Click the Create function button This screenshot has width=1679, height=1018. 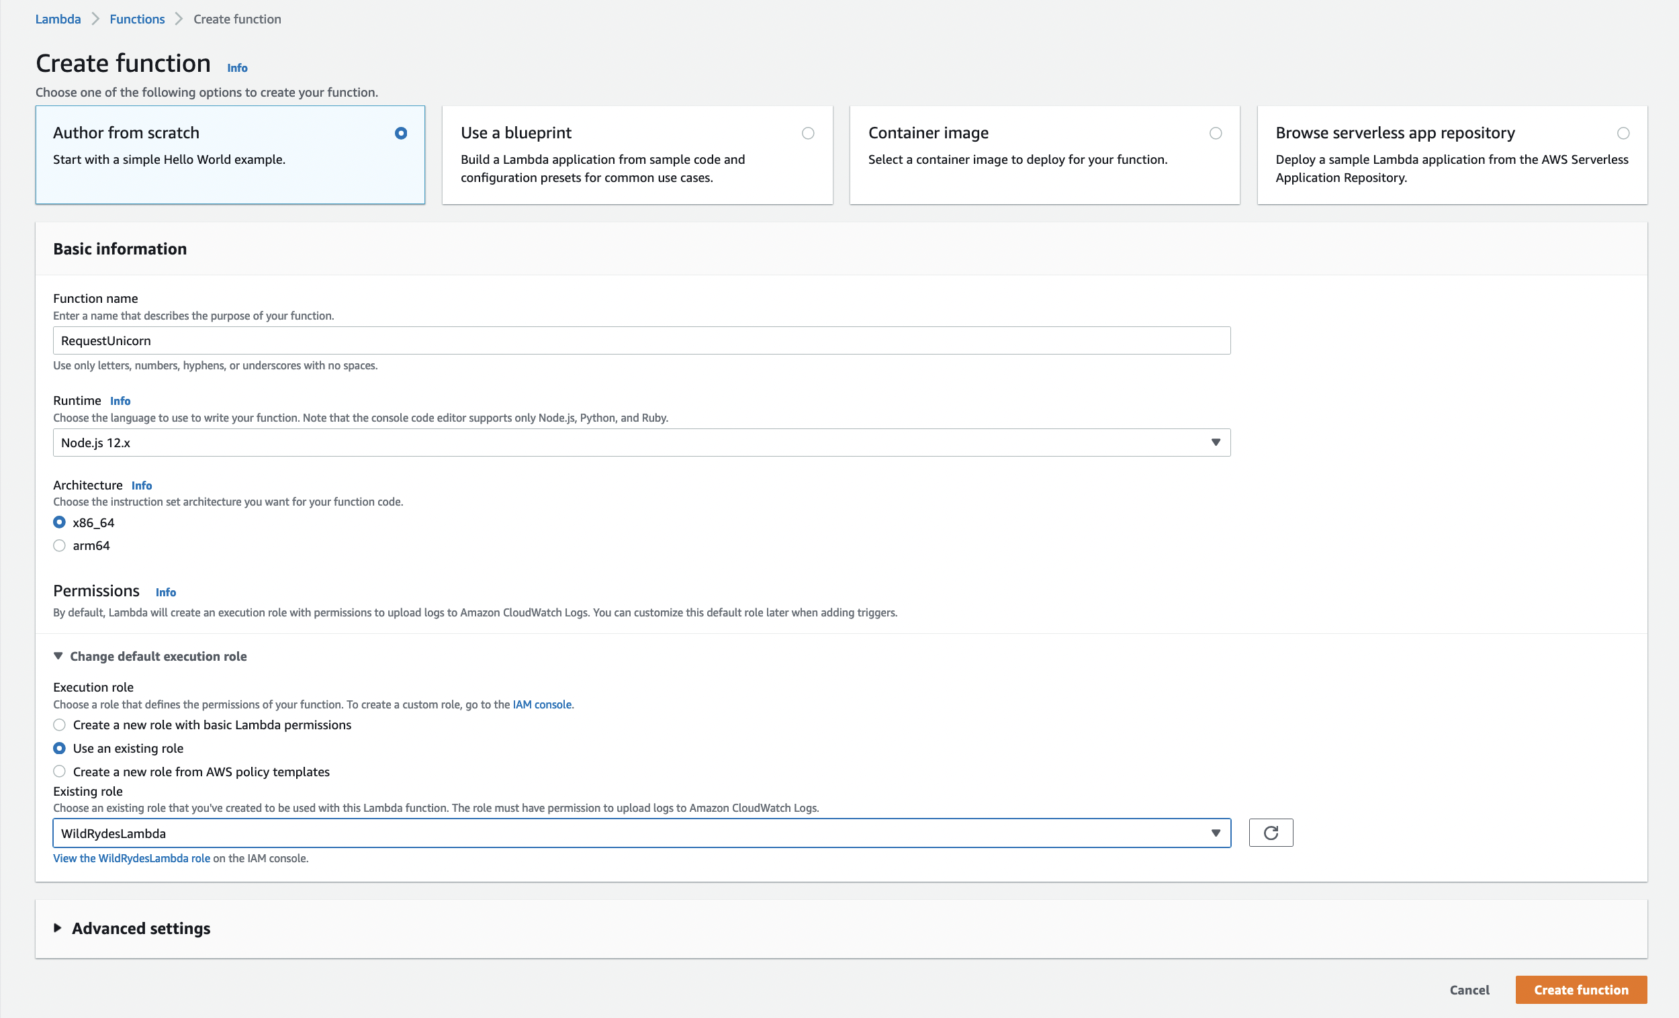coord(1581,990)
